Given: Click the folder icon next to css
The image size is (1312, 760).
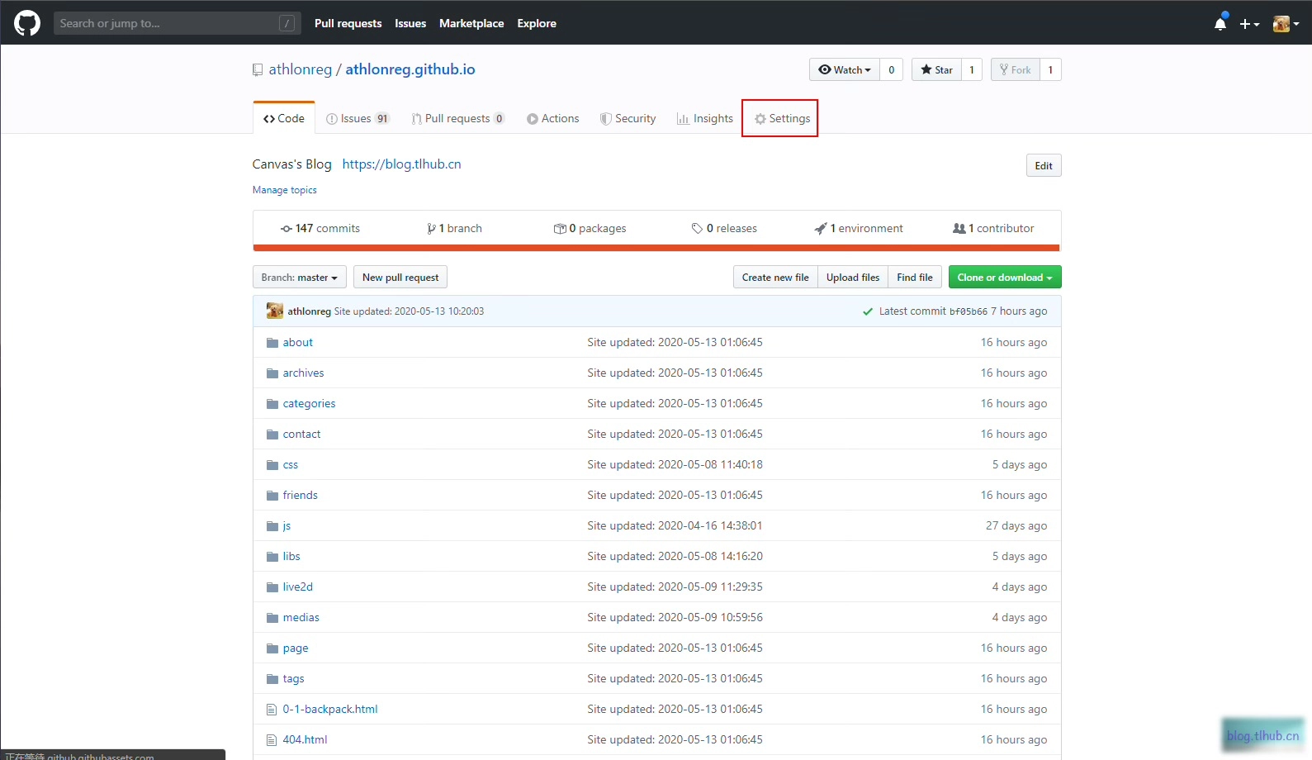Looking at the screenshot, I should click(272, 465).
